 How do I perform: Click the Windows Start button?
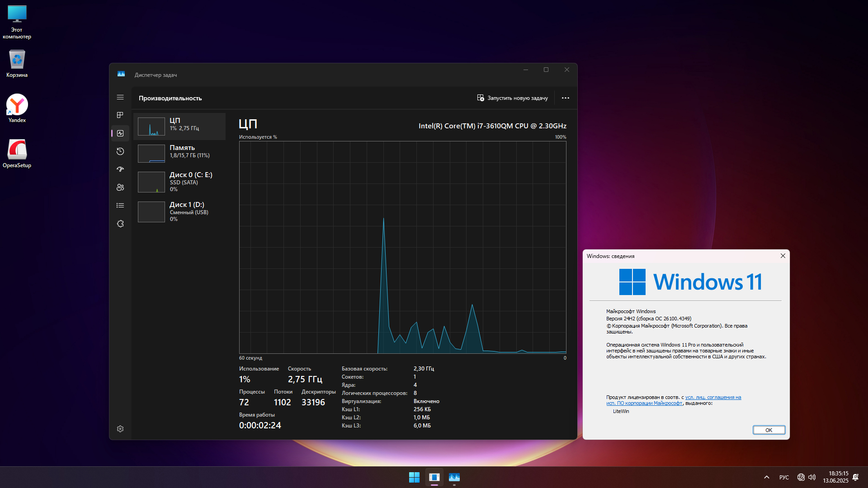[414, 477]
